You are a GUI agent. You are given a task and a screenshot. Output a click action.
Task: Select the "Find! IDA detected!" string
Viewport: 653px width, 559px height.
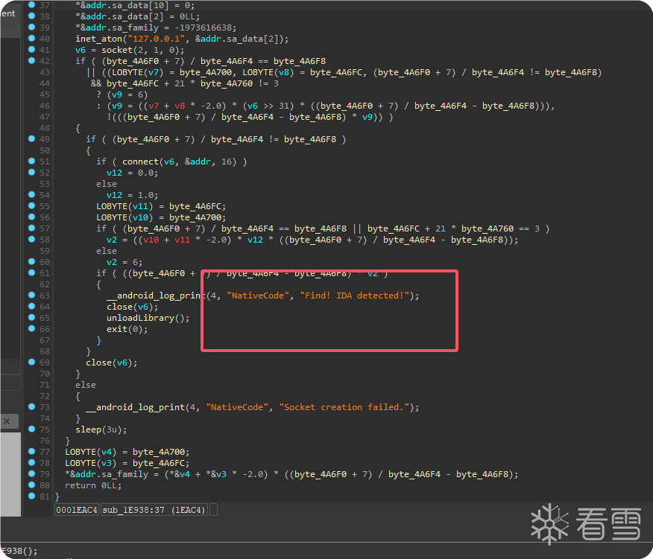tap(354, 296)
